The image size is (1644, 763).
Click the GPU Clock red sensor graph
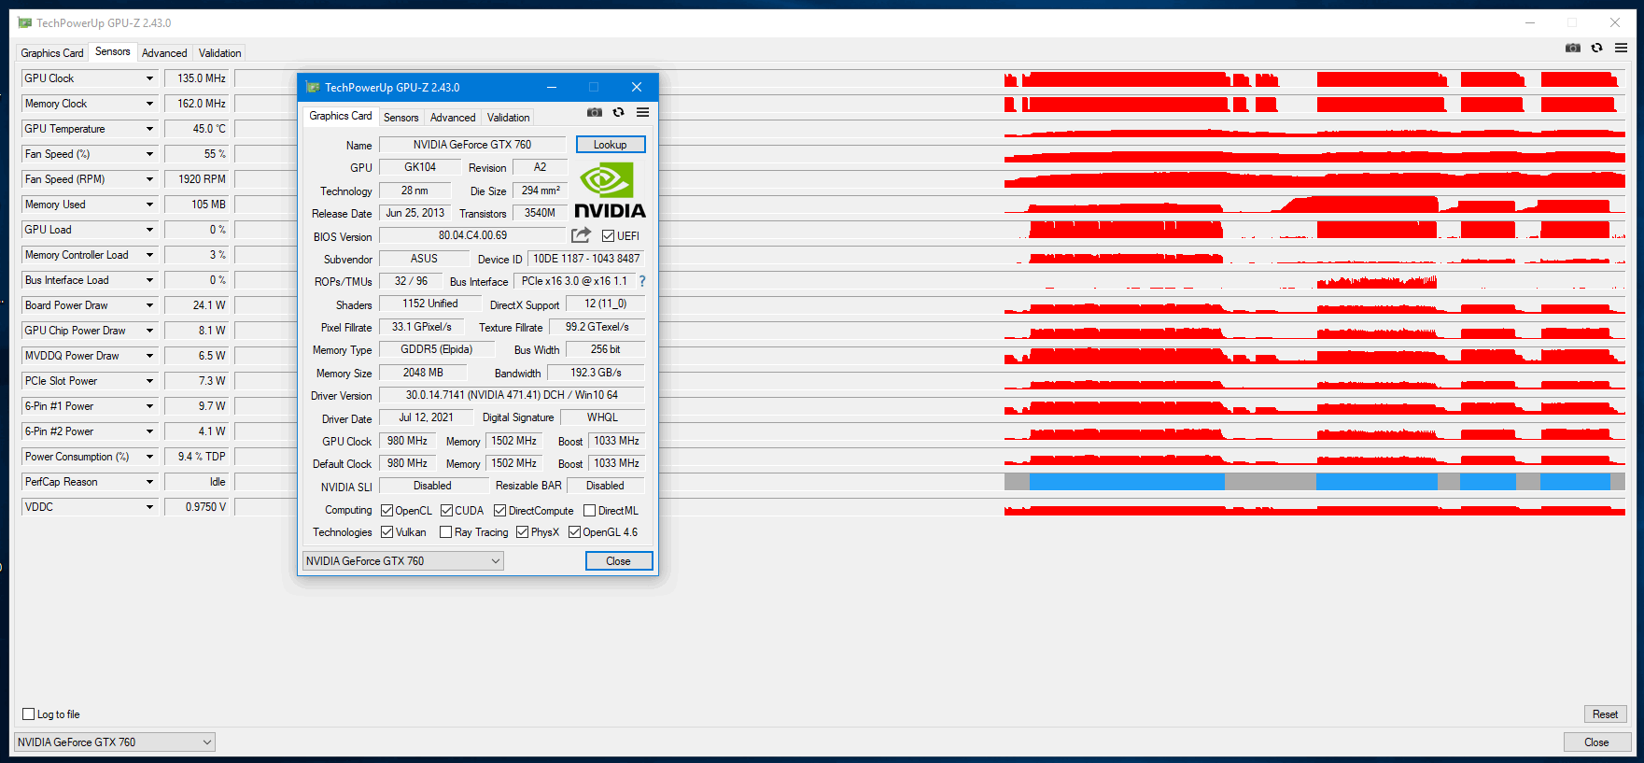point(1314,78)
